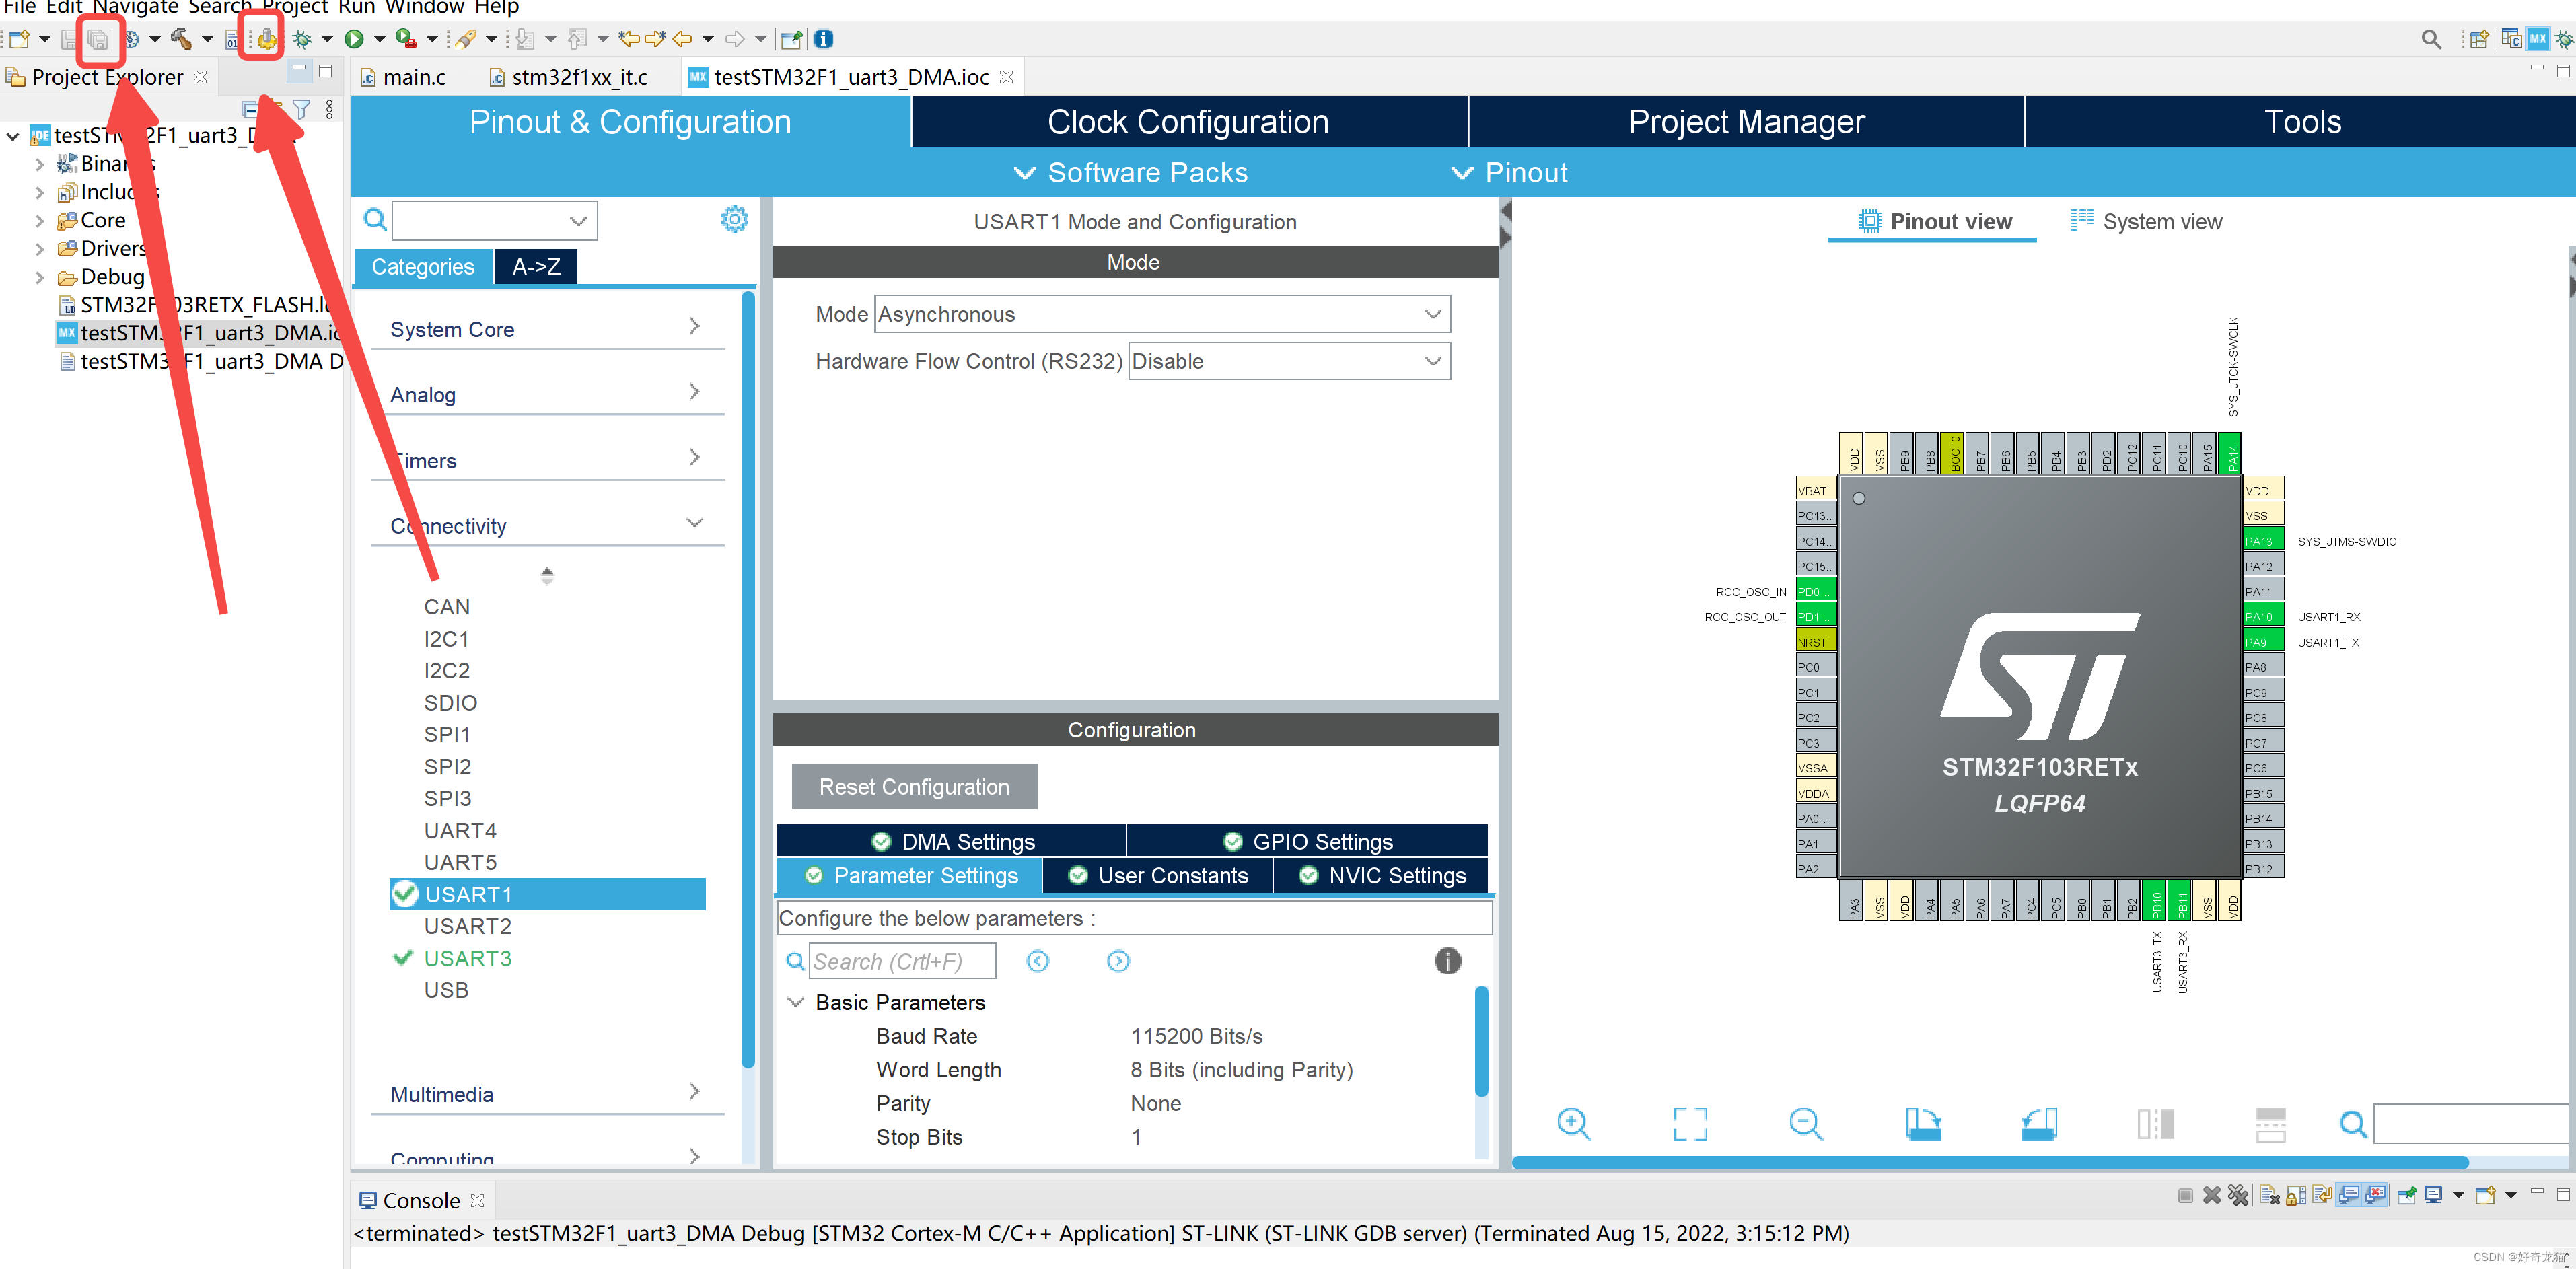Enable Hardware Flow Control dropdown
The height and width of the screenshot is (1269, 2576).
point(1288,359)
